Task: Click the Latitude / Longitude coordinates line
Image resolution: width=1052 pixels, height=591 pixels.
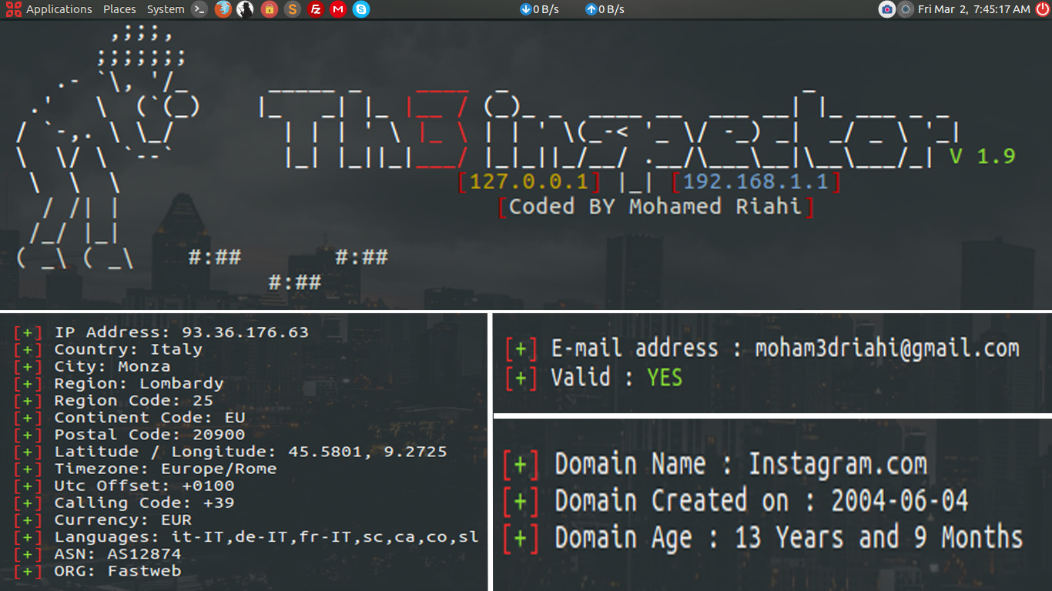Action: click(230, 451)
